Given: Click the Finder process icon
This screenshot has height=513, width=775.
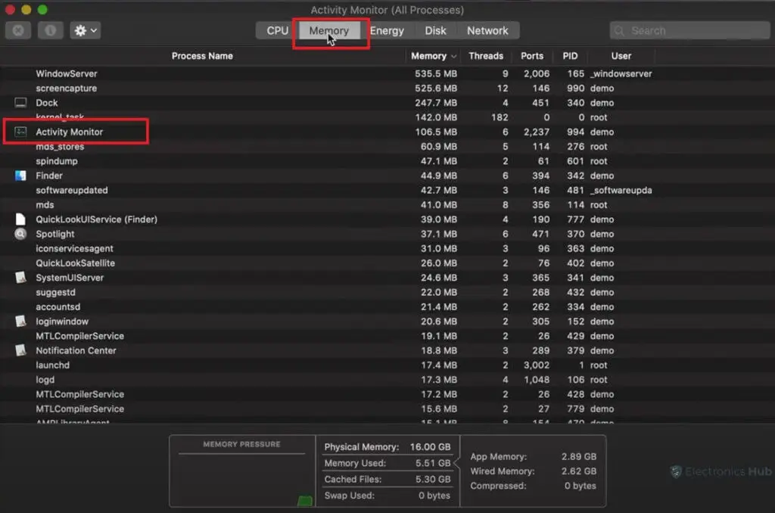Looking at the screenshot, I should 20,176.
